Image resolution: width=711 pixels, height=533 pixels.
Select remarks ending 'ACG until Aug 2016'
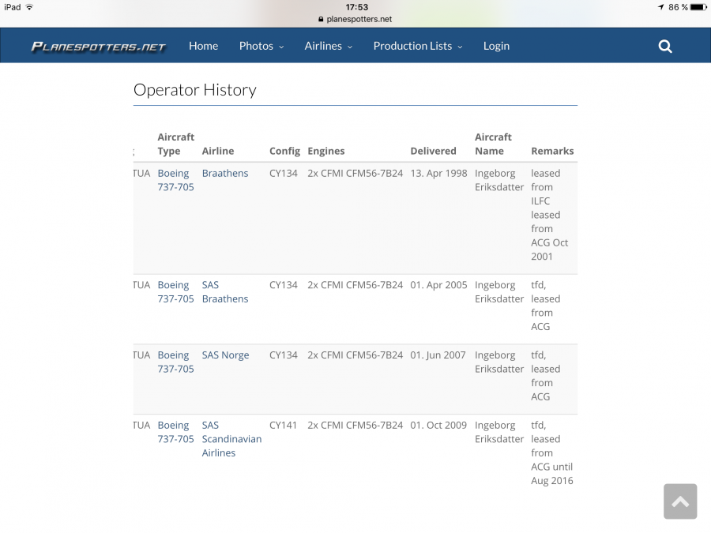tap(552, 452)
